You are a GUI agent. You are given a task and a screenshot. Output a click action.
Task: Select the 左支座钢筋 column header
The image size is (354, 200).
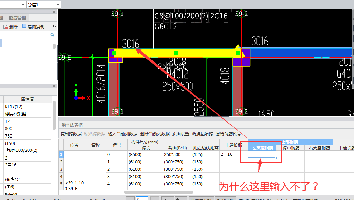(262, 148)
